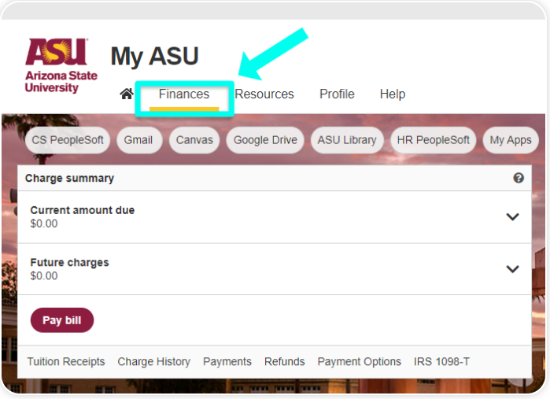Open Google Drive shortcut
Screen dimensions: 550x399
click(265, 140)
